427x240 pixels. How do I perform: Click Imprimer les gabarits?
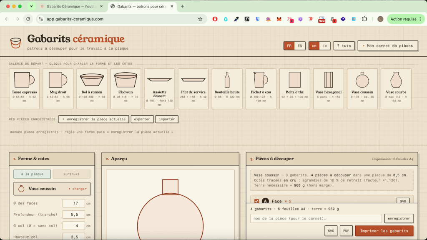(384, 231)
